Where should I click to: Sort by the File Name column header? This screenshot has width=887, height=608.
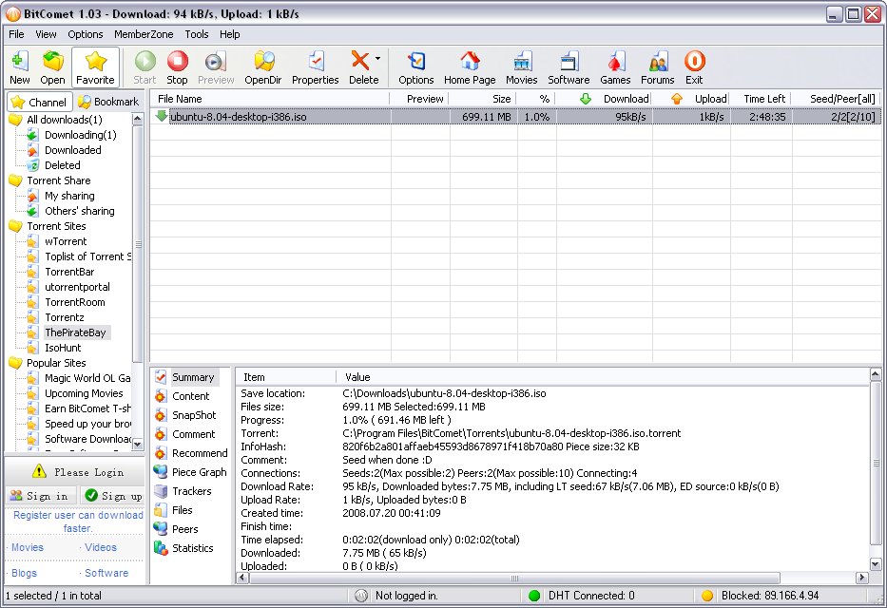point(270,99)
